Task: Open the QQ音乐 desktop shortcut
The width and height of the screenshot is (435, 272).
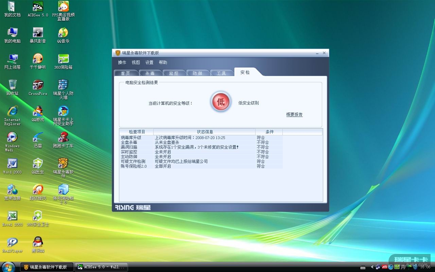Action: pos(63,35)
